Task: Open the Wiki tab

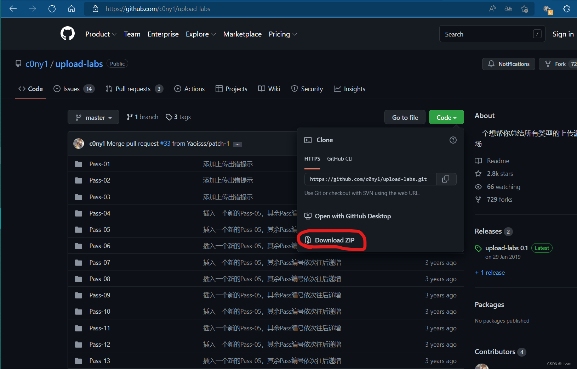Action: click(269, 89)
